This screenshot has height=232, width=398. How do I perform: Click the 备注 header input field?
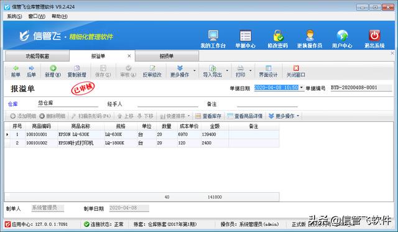click(267, 104)
